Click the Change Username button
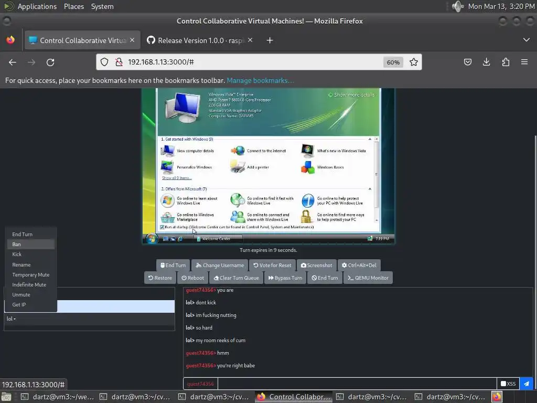 coord(220,265)
